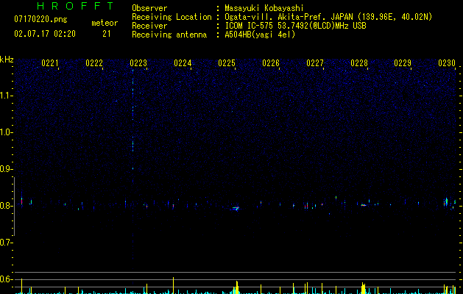Click the 0226 time marker
The height and width of the screenshot is (294, 463).
(x=271, y=63)
